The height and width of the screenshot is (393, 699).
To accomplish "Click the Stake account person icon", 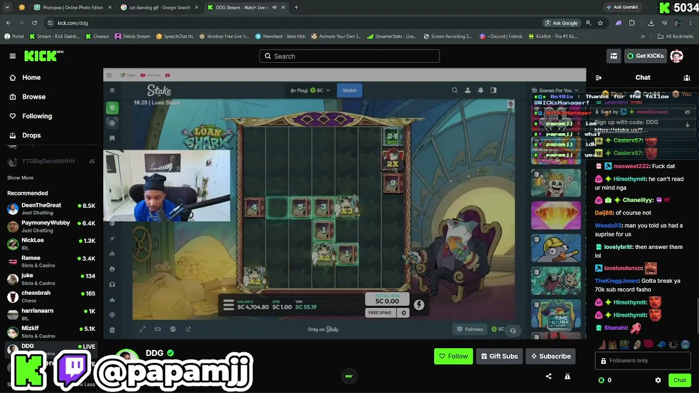I will pos(467,90).
